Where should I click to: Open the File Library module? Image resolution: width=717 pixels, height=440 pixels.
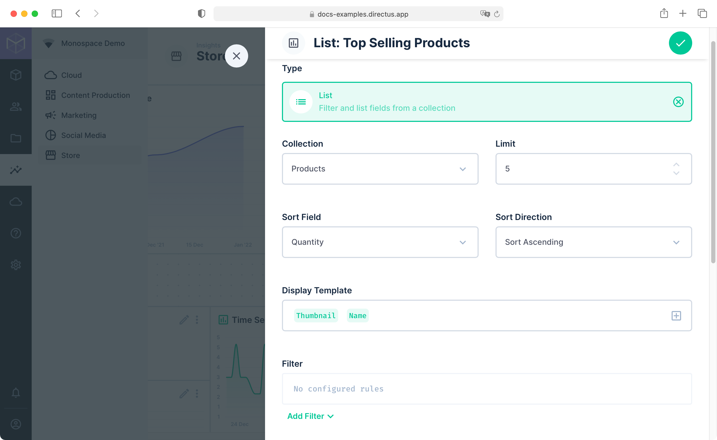[x=16, y=138]
